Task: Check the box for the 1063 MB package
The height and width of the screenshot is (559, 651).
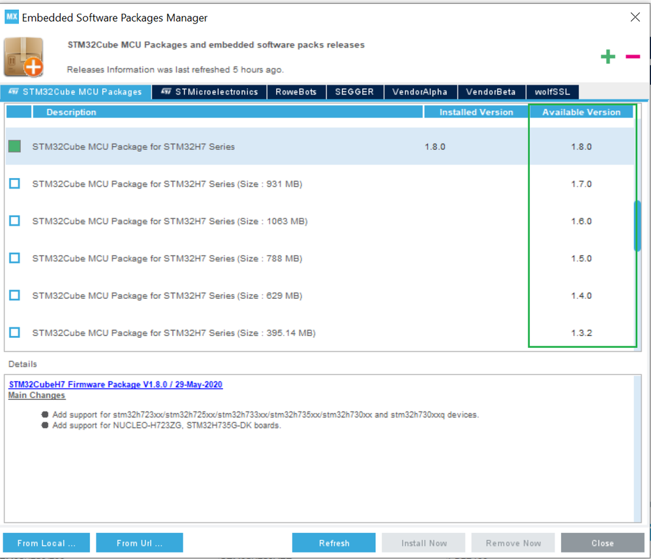Action: pyautogui.click(x=14, y=220)
